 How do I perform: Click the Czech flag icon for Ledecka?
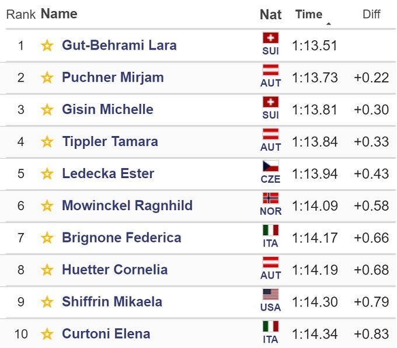click(x=270, y=166)
